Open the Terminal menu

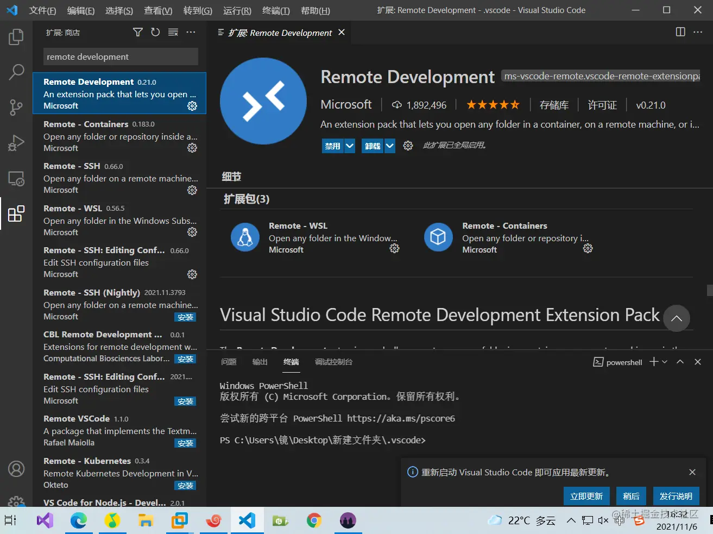[276, 10]
